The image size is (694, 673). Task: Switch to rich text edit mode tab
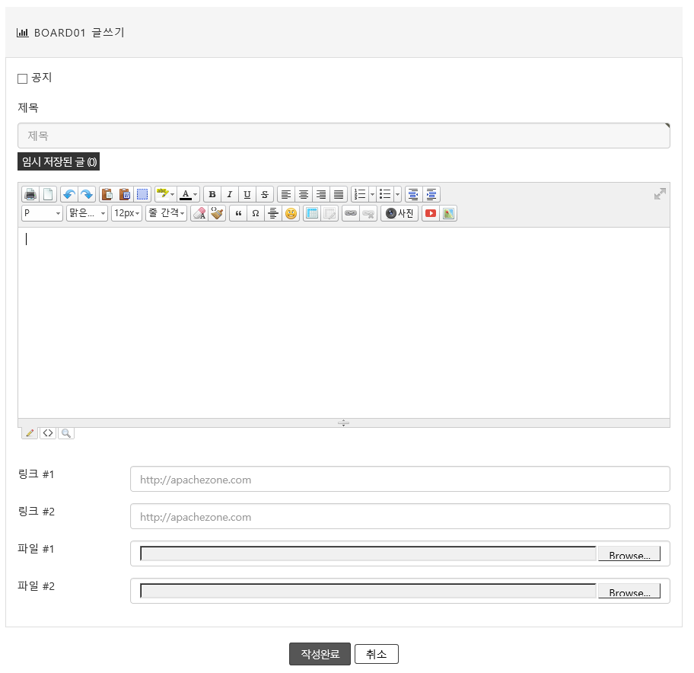point(30,433)
